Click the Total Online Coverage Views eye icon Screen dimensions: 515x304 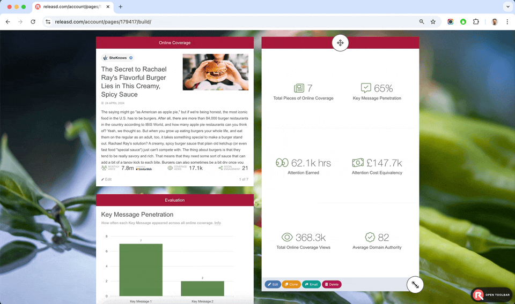(x=287, y=237)
